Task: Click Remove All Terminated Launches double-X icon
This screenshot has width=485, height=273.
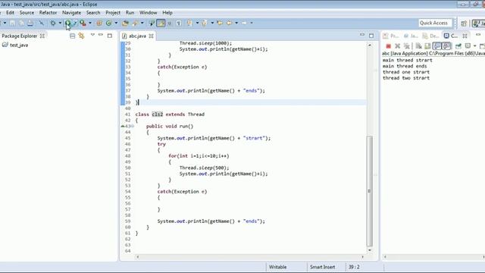Action: 407,46
